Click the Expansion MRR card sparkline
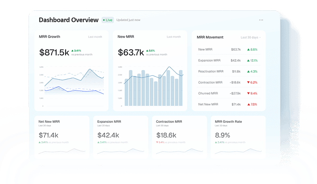The image size is (317, 184). pyautogui.click(x=121, y=151)
